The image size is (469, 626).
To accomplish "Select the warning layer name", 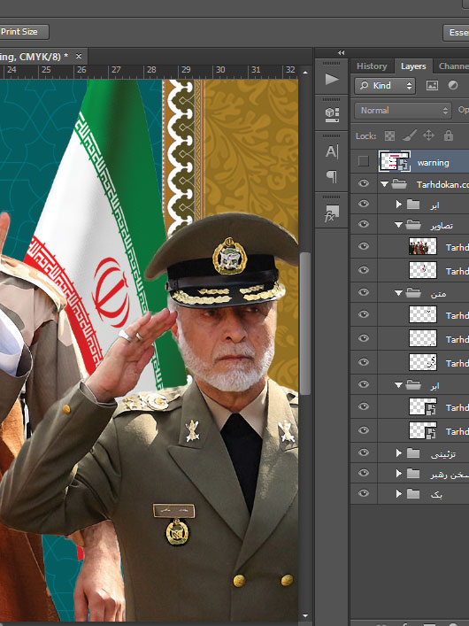I will tap(433, 163).
